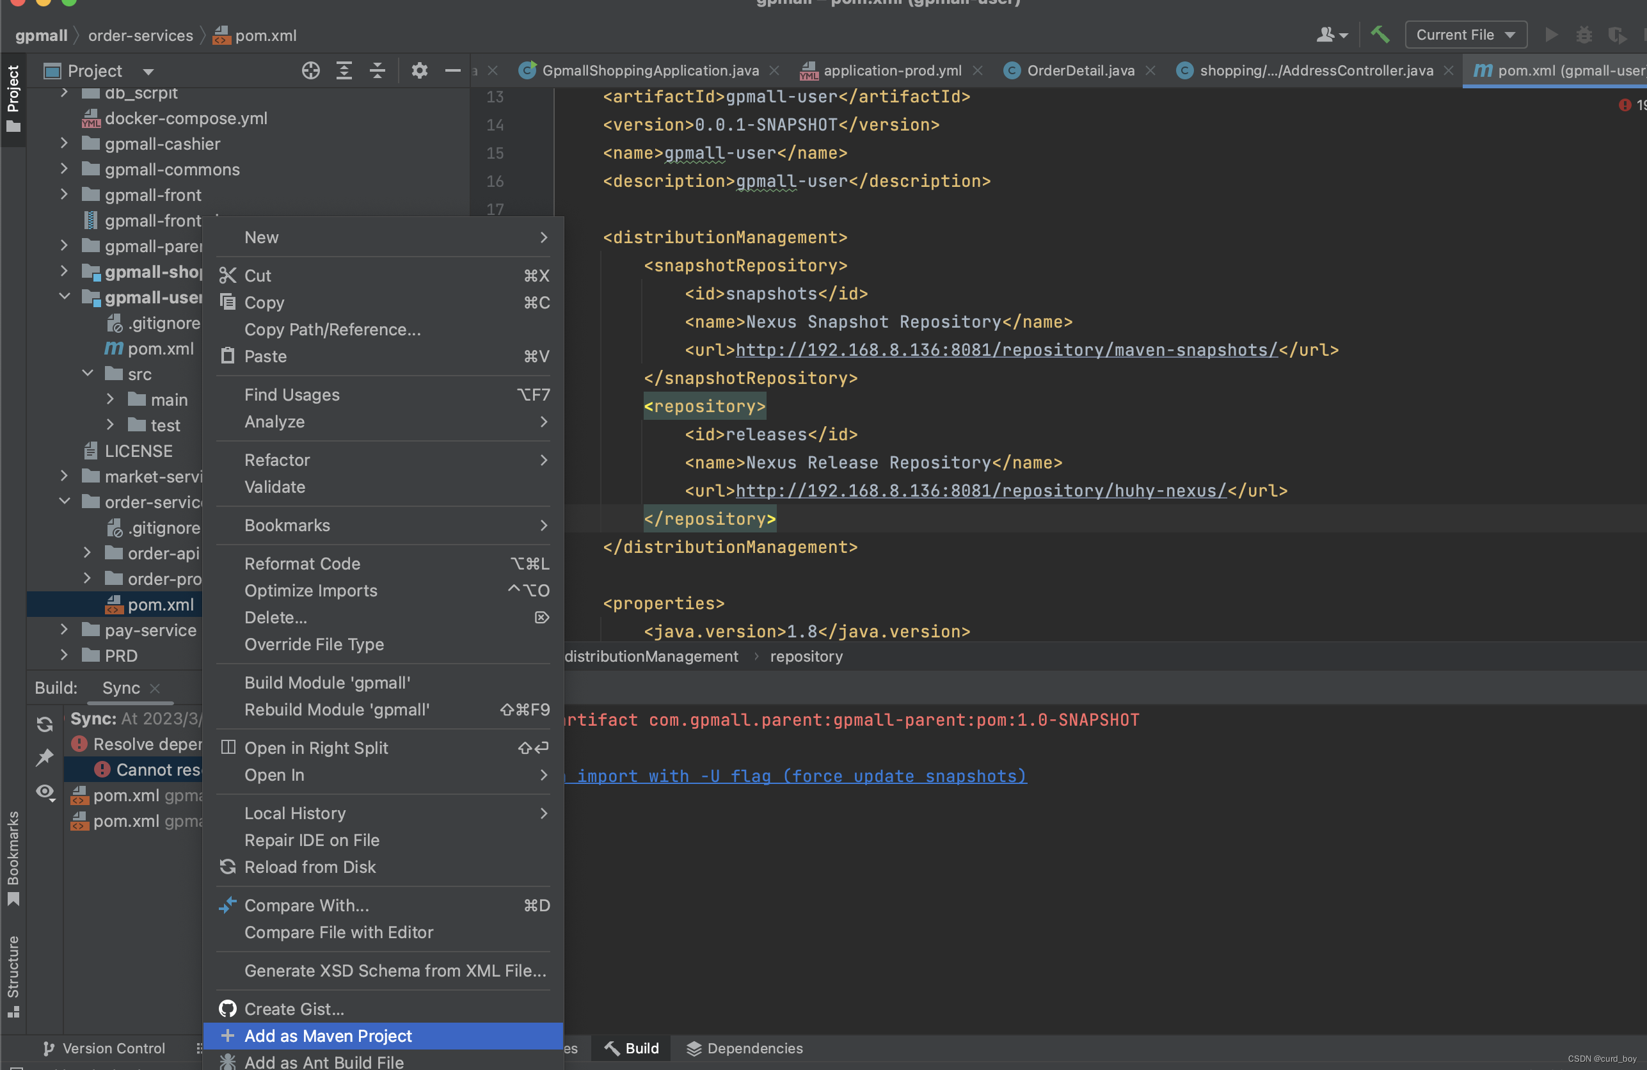The width and height of the screenshot is (1647, 1070).
Task: Close the AddressController.java tab
Action: (x=1449, y=70)
